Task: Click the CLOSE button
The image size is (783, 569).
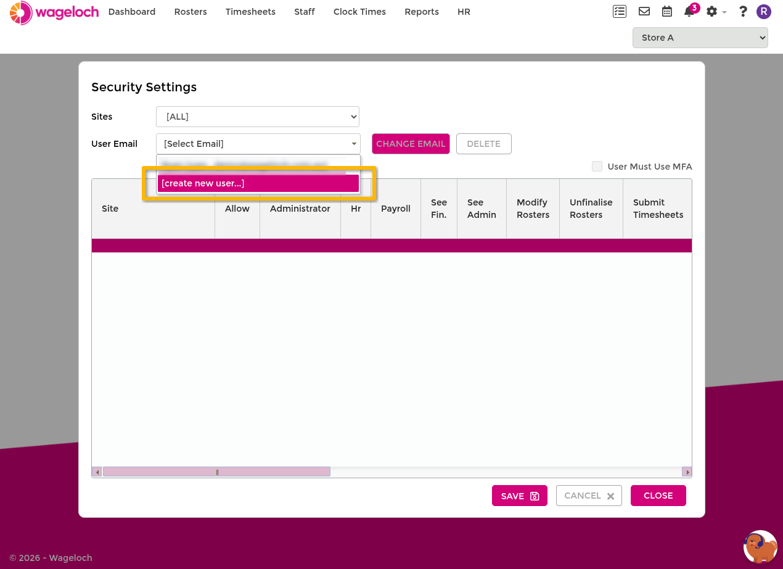Action: [x=658, y=496]
